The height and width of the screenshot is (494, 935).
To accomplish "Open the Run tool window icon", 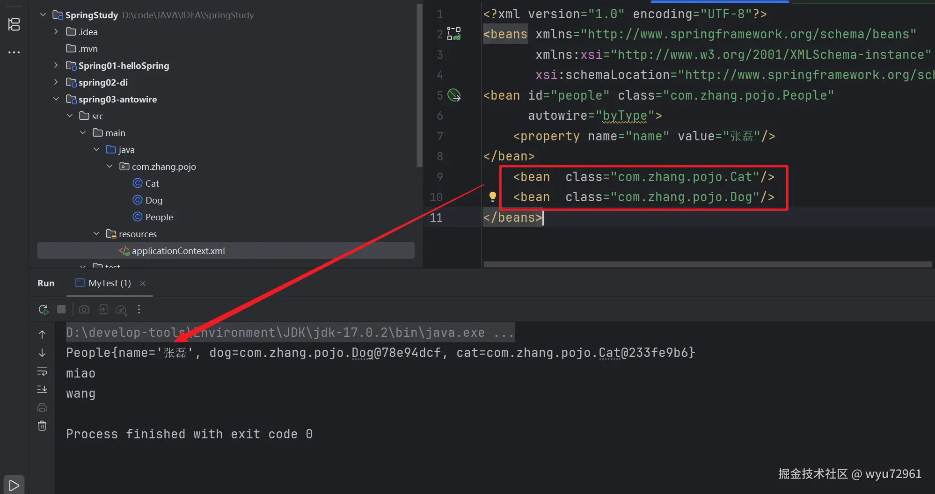I will tap(14, 485).
